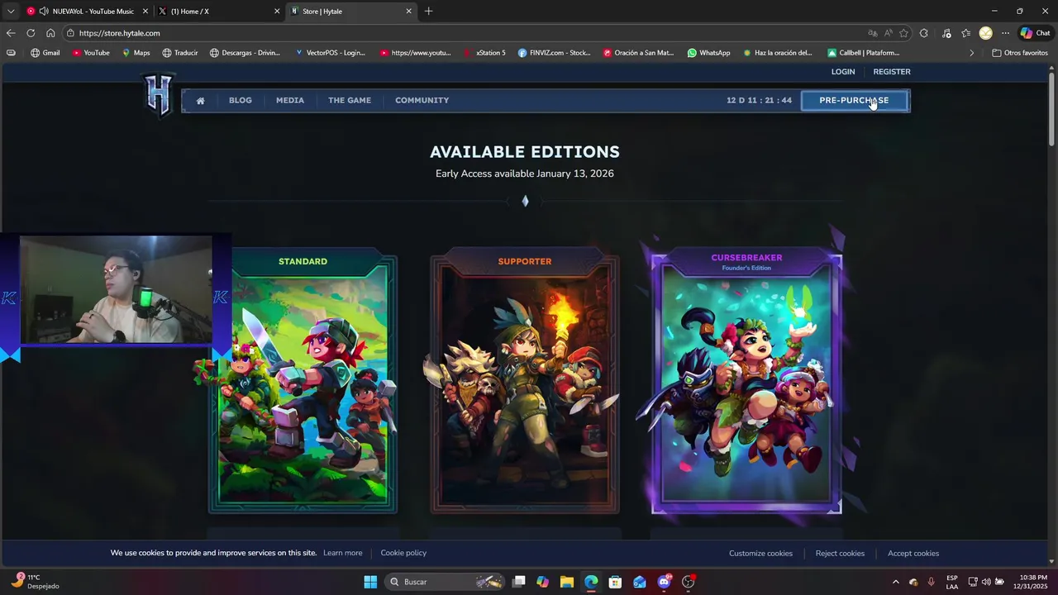Open the FINVIZ.com bookmark

(554, 53)
